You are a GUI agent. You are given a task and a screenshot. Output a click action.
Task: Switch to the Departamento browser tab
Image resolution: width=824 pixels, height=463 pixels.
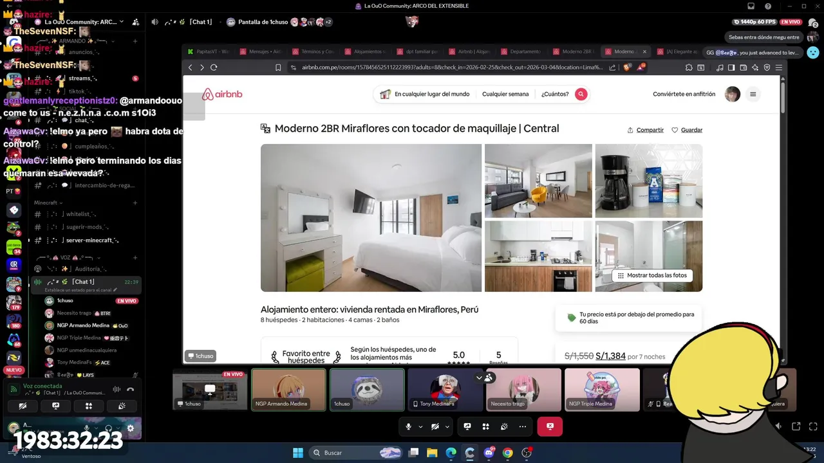(525, 51)
